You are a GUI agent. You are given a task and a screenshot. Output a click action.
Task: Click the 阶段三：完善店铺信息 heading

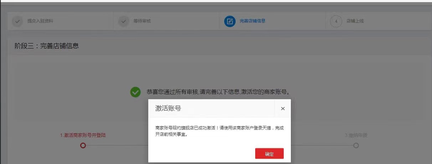pyautogui.click(x=47, y=46)
